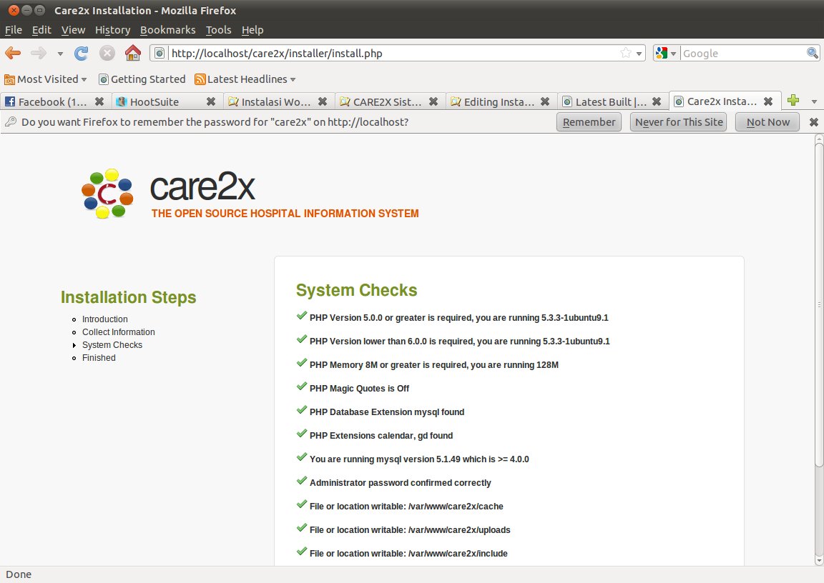Open the list all tabs dropdown arrow
Screen dimensions: 824x583
coord(814,101)
